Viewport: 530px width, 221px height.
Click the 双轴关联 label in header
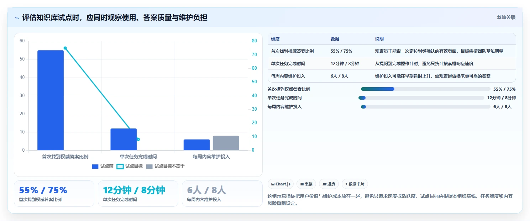pos(506,17)
